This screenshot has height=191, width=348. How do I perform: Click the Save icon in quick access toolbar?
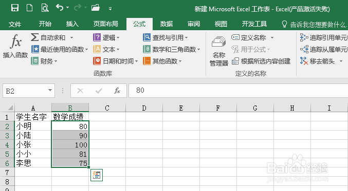(15, 8)
